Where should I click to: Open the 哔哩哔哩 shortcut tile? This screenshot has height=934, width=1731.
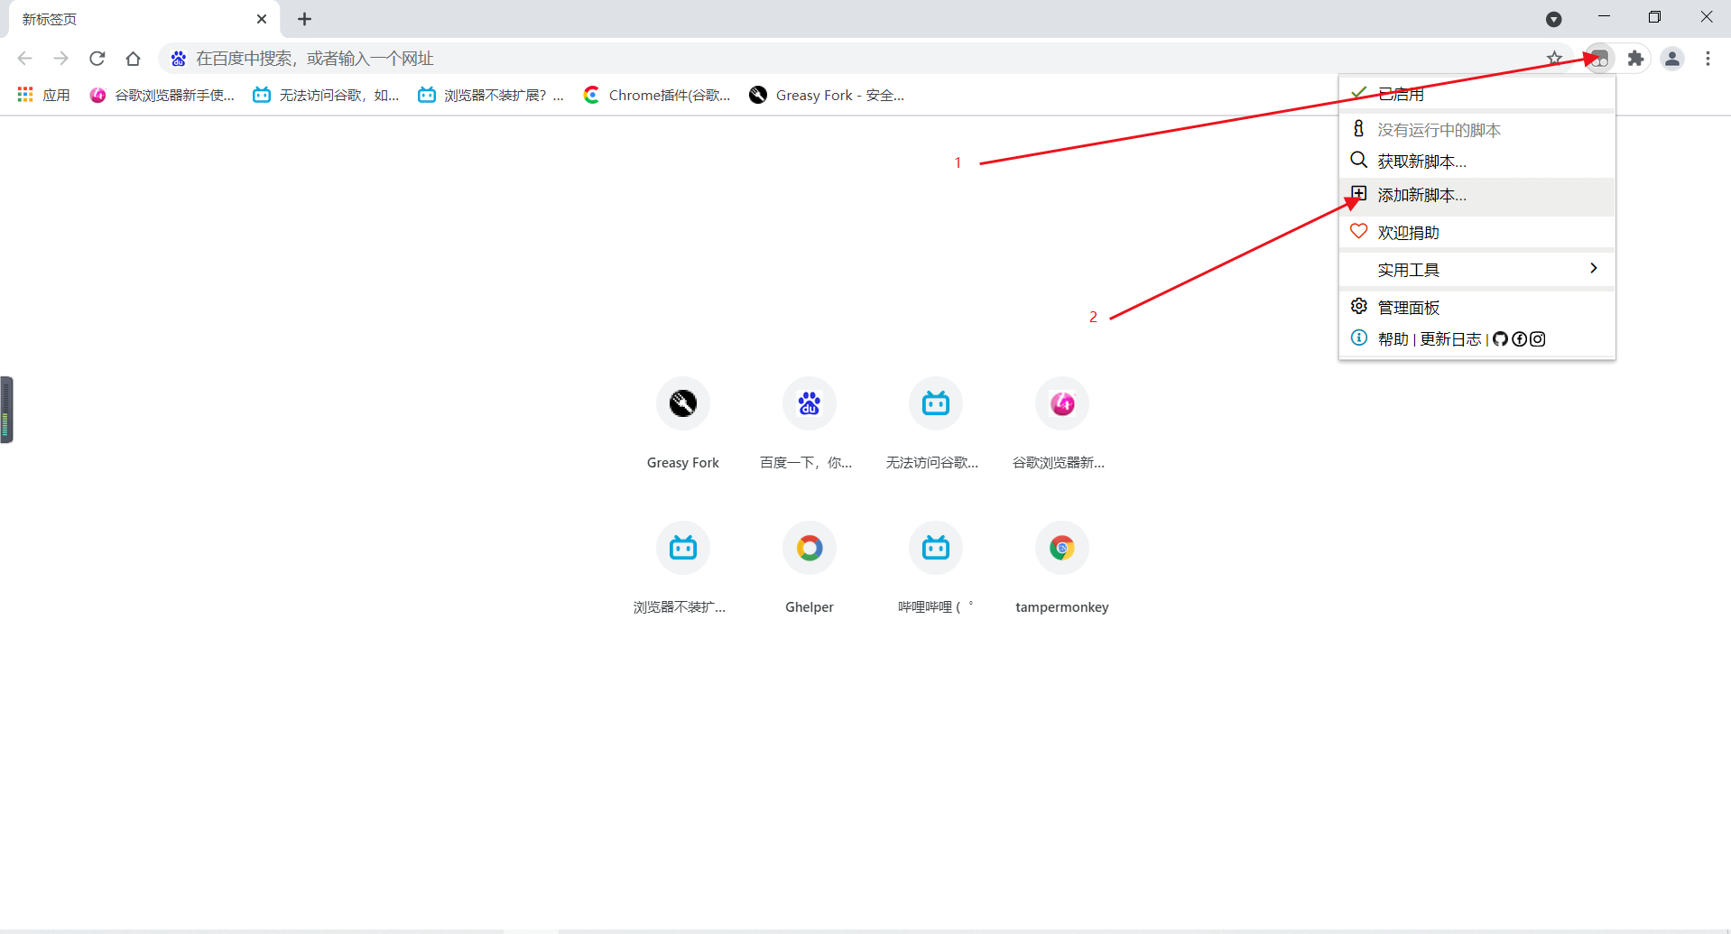point(936,568)
